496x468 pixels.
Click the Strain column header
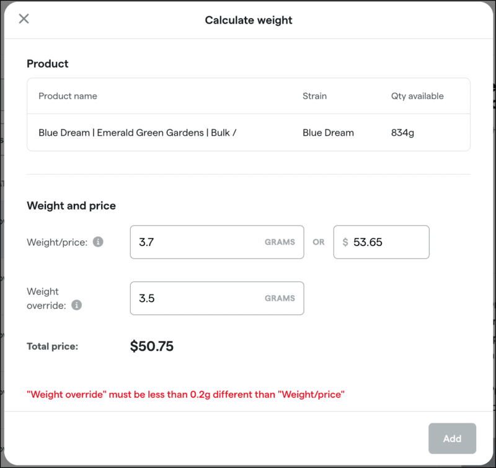pyautogui.click(x=314, y=96)
